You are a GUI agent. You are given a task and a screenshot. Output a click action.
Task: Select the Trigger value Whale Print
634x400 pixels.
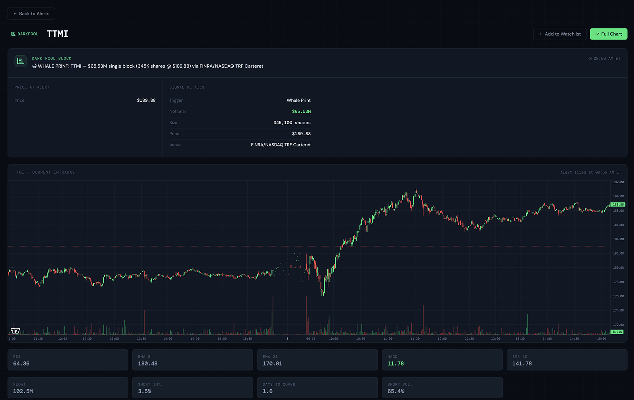299,100
